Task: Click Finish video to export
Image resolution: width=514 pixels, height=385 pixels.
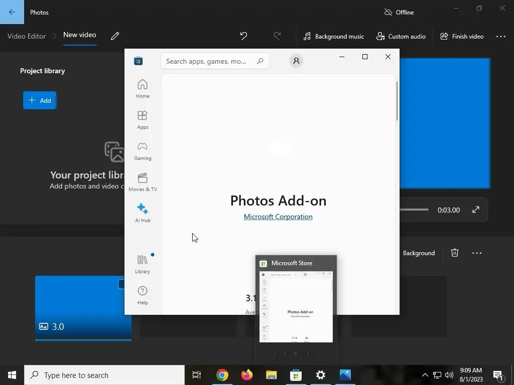Action: (462, 36)
